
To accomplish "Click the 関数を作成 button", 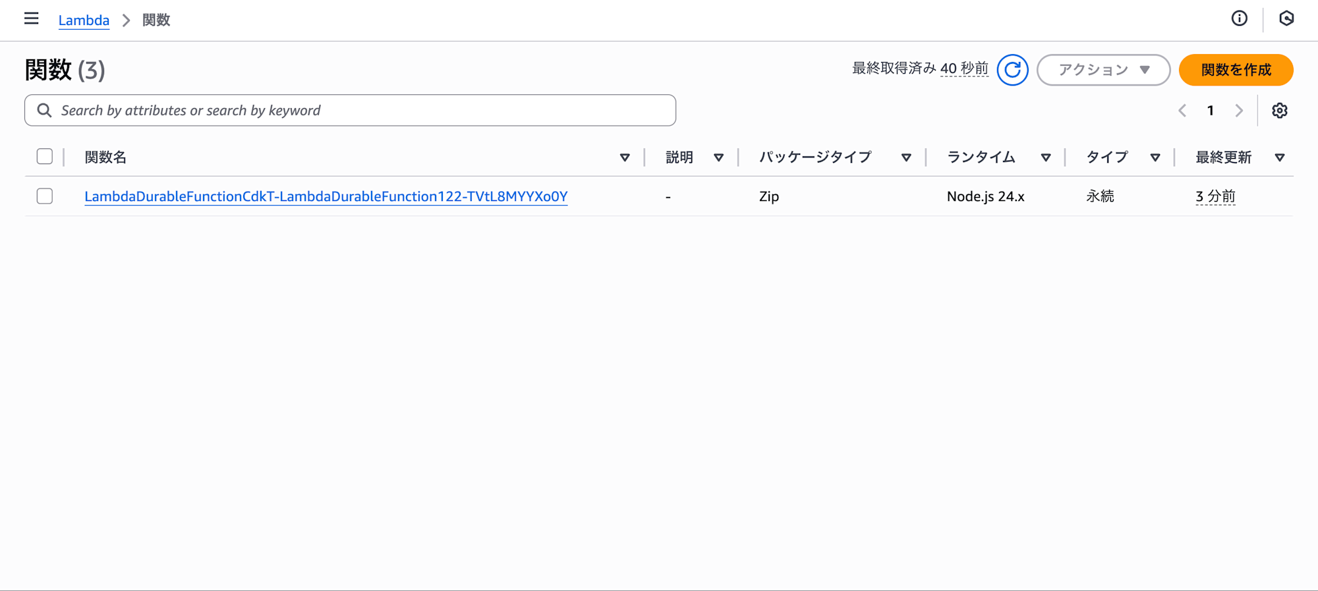I will [1236, 70].
